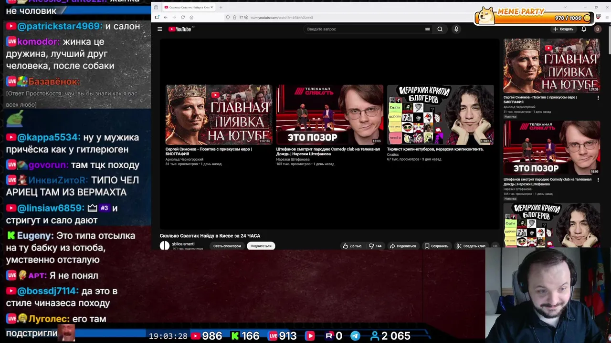Click the Сохранить save button
The height and width of the screenshot is (343, 611).
(x=436, y=246)
